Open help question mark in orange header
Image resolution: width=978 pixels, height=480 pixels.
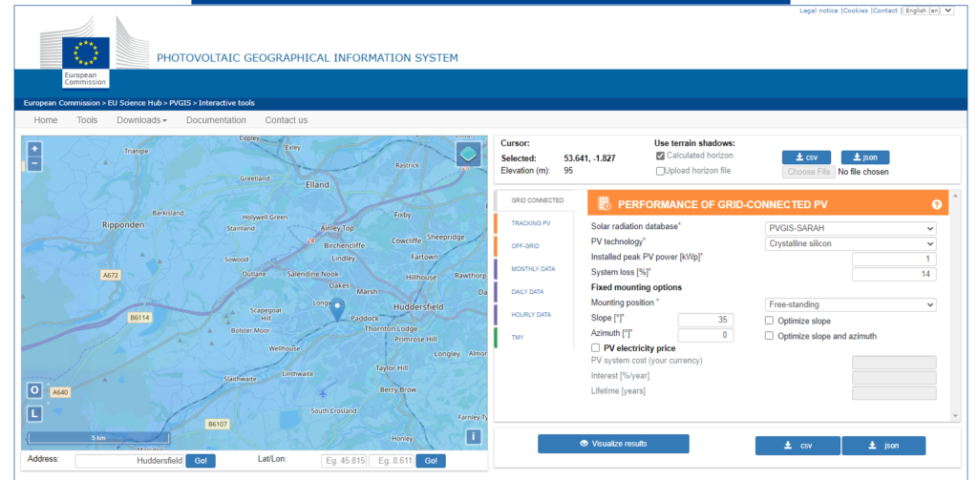click(x=937, y=204)
